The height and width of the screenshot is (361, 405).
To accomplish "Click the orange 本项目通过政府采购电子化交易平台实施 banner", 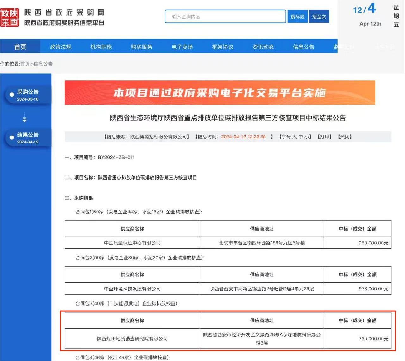I will 220,92.
